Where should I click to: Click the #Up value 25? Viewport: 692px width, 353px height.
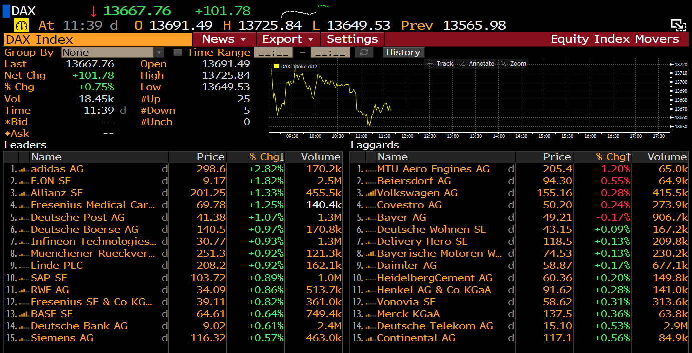click(x=244, y=99)
